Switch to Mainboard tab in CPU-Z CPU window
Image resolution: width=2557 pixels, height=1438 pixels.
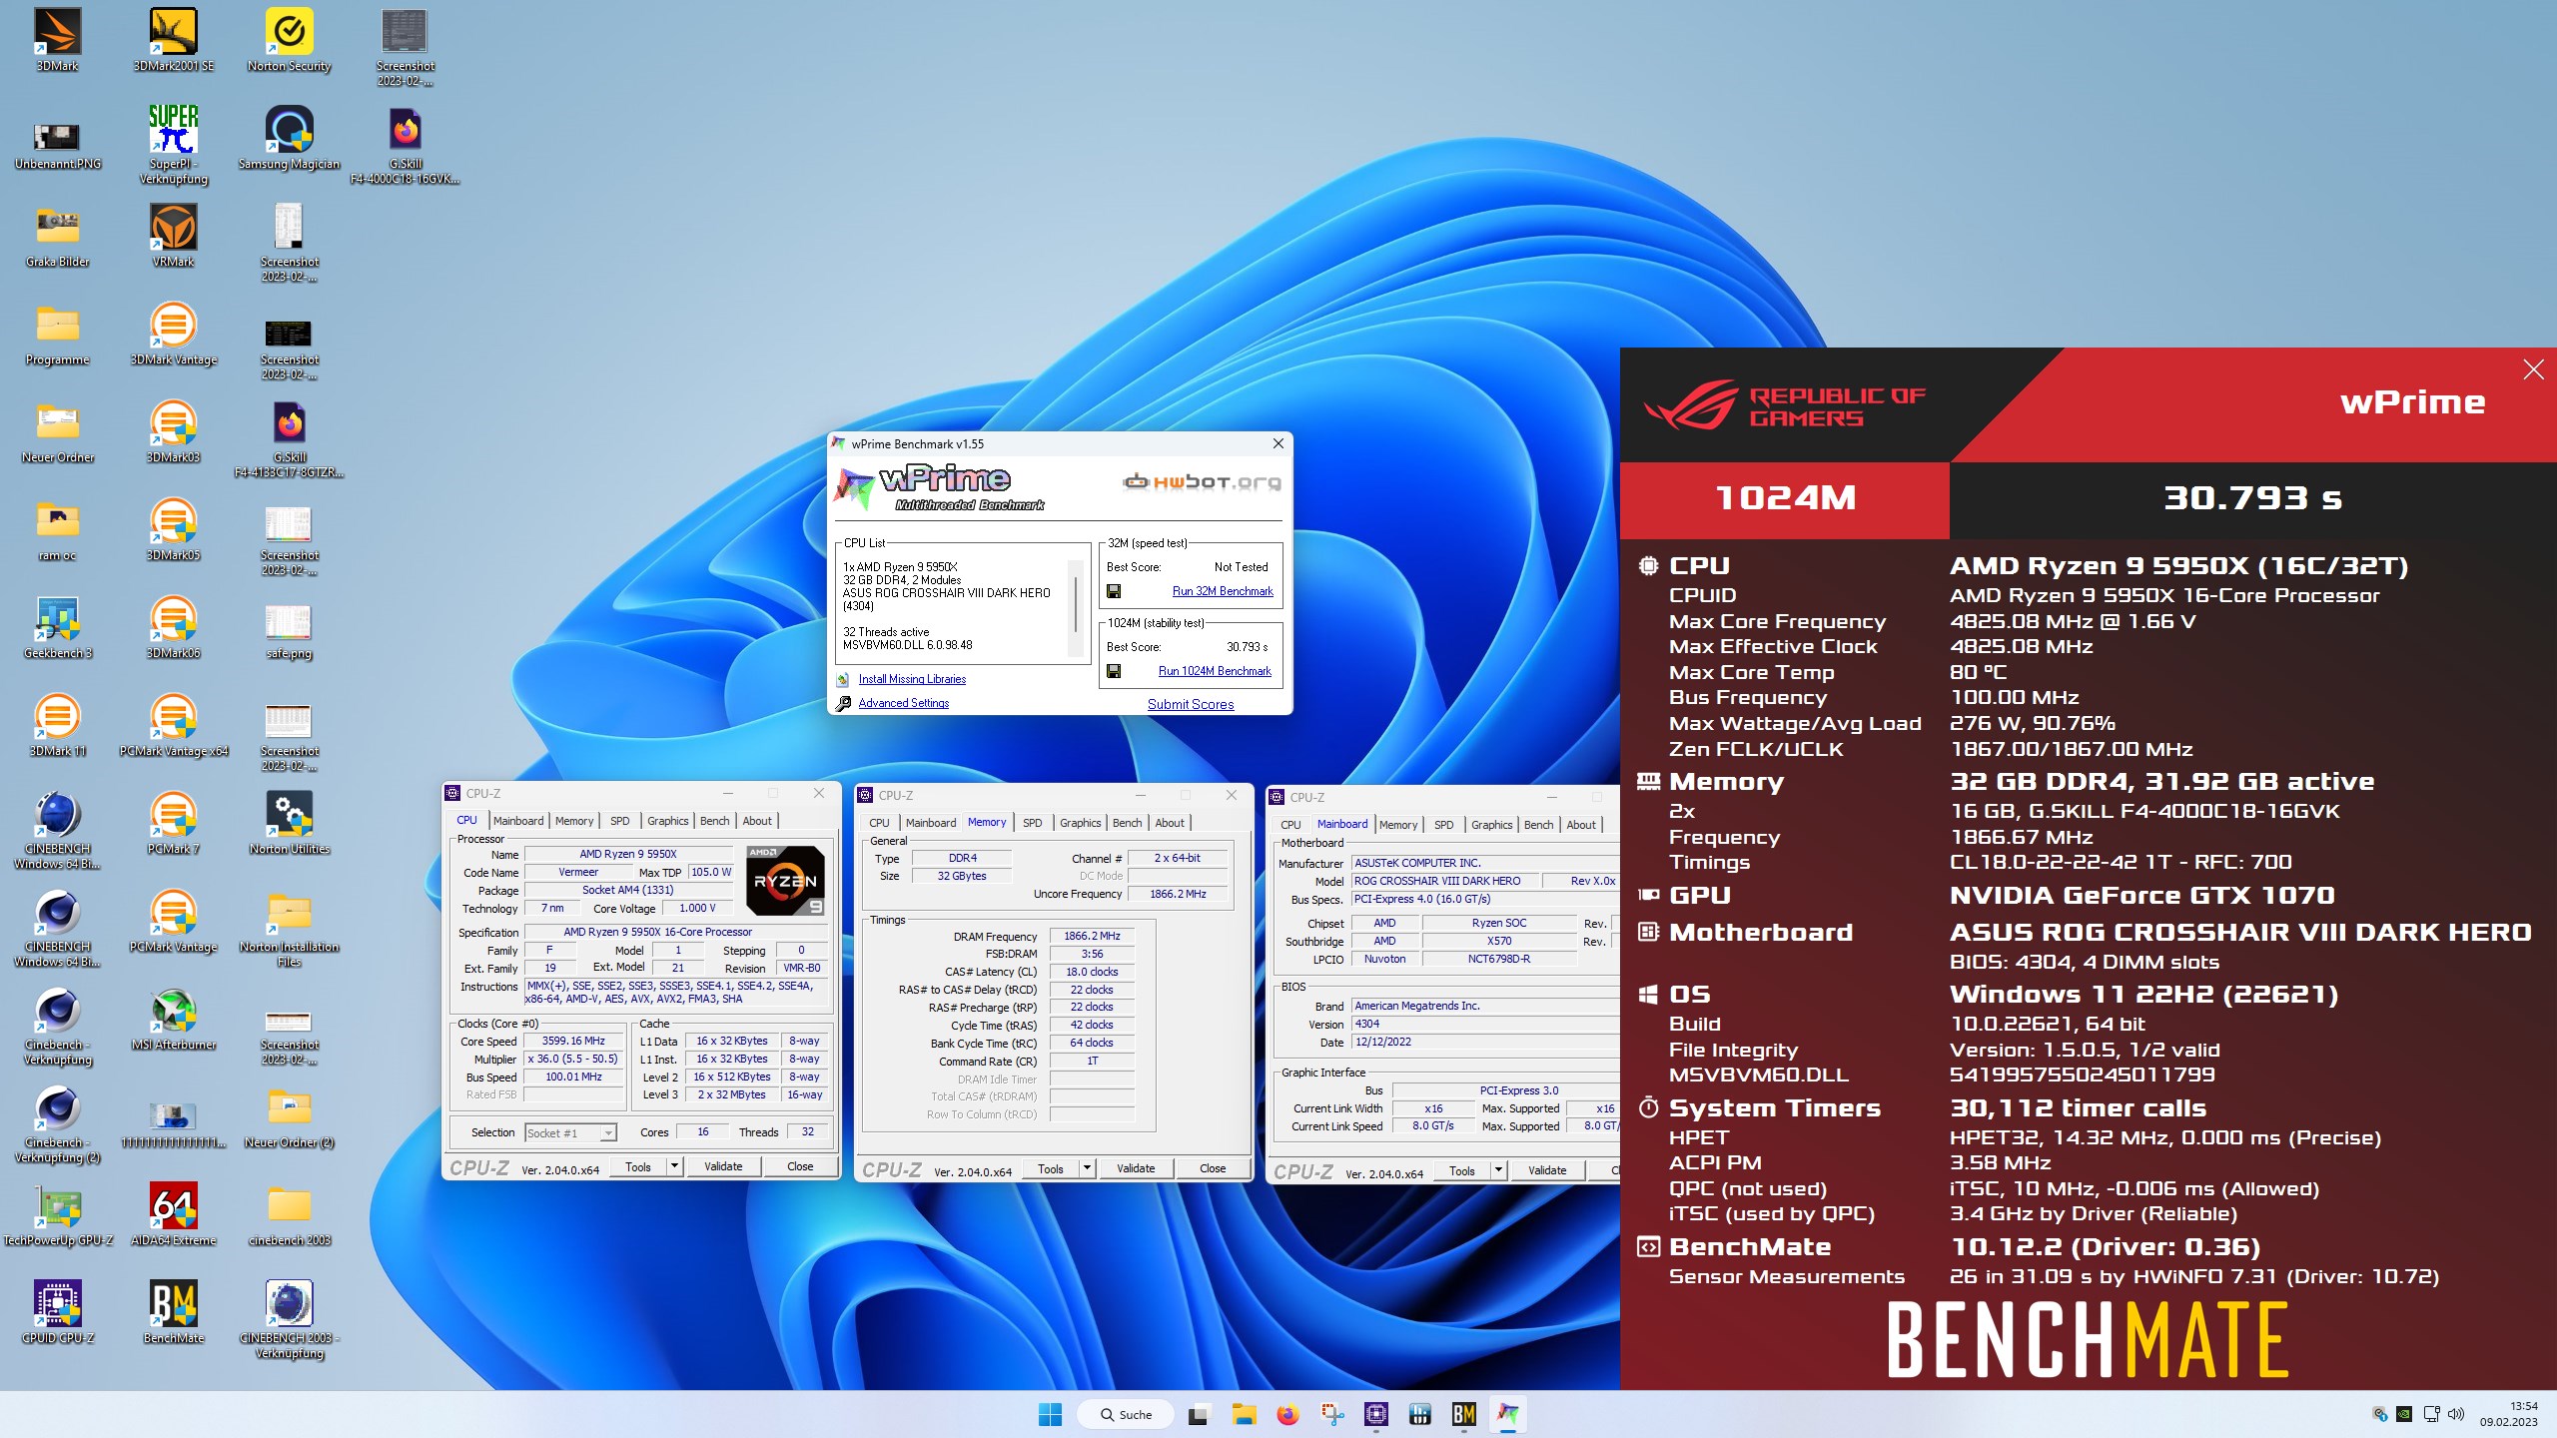point(518,821)
